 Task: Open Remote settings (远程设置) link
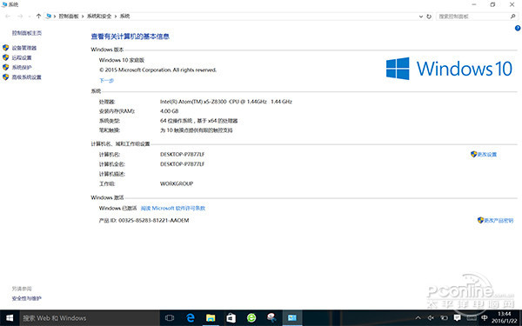coord(22,57)
